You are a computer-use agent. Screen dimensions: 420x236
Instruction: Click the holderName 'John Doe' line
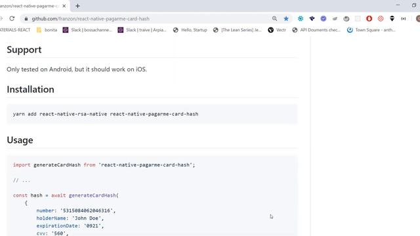(x=70, y=218)
